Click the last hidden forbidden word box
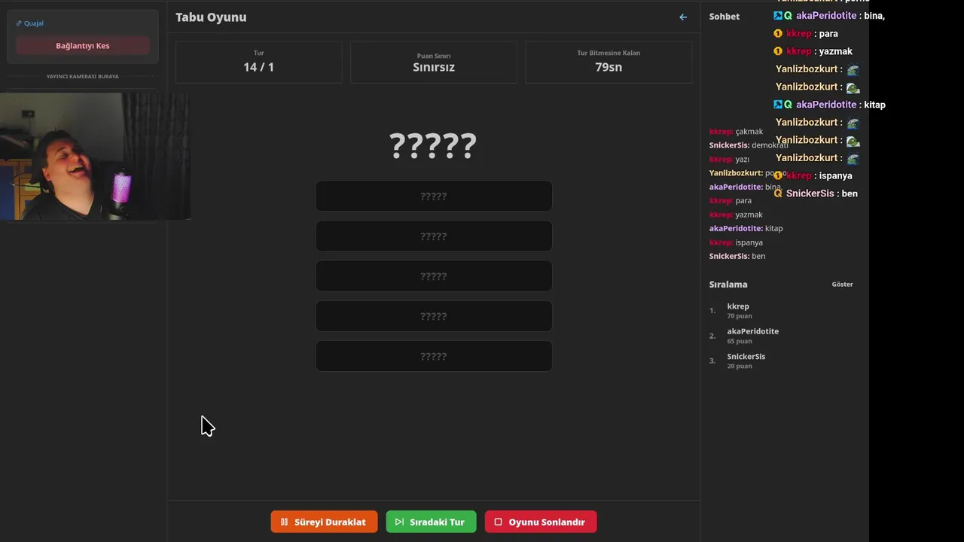Image resolution: width=964 pixels, height=542 pixels. [x=434, y=356]
